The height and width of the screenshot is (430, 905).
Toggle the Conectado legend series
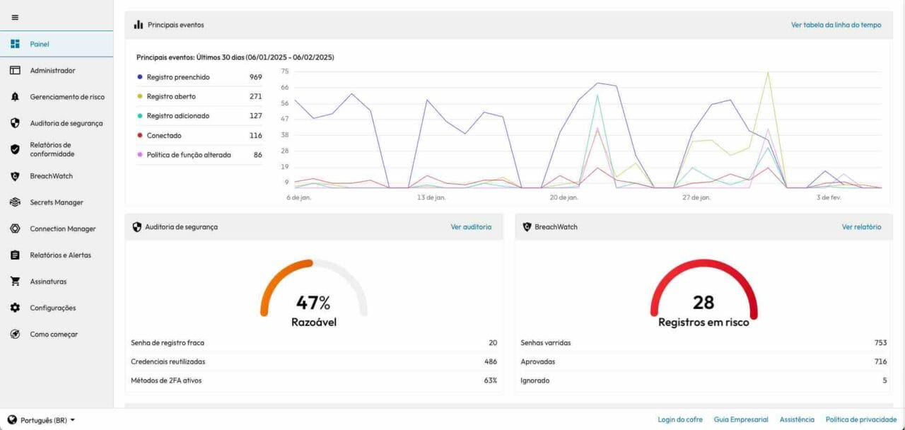(163, 135)
